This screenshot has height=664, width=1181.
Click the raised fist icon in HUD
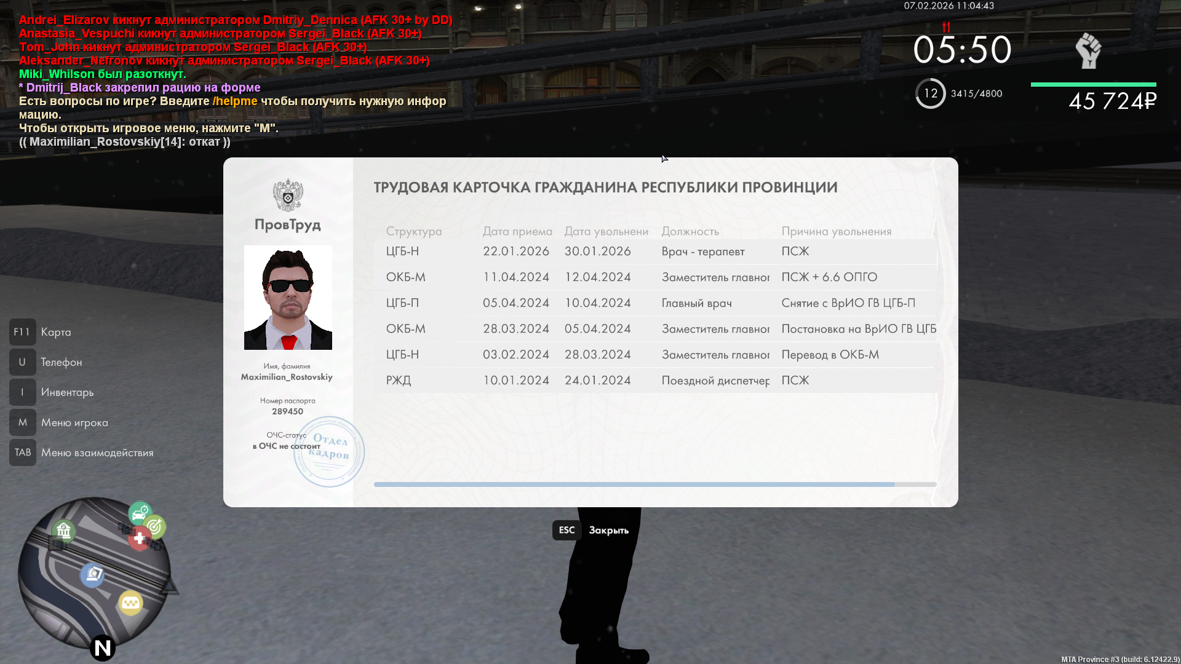1088,50
